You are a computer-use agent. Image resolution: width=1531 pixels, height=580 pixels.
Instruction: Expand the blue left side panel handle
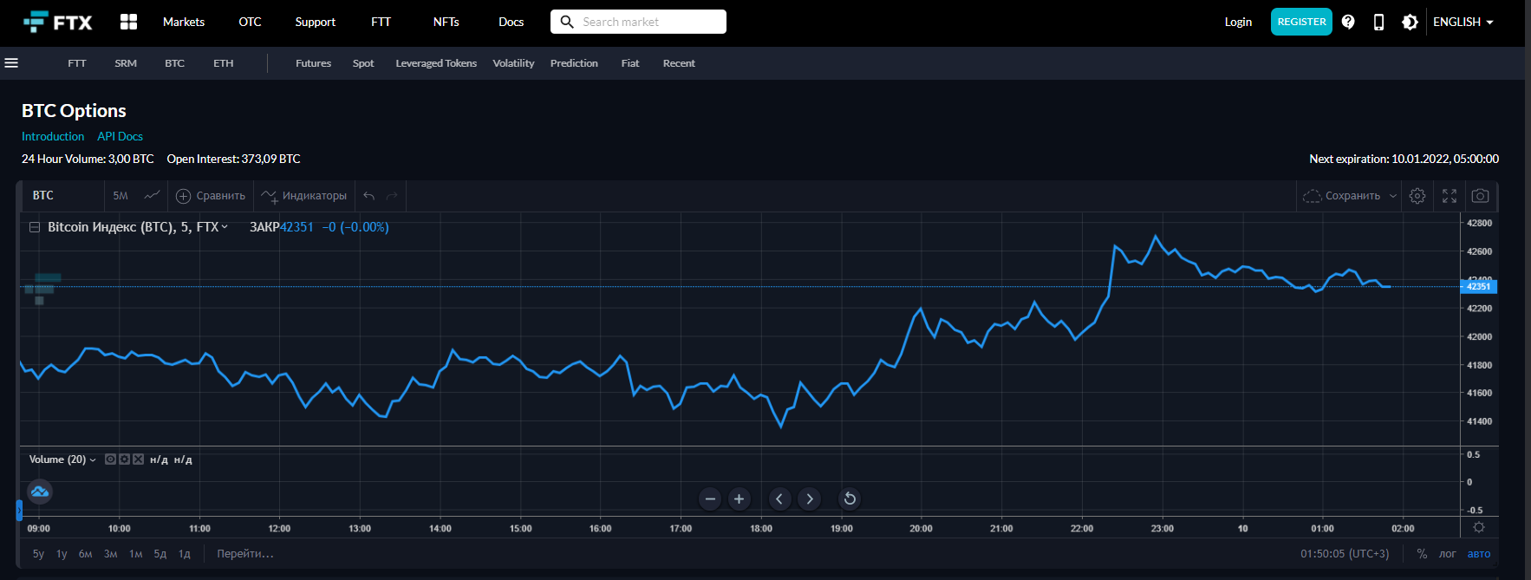point(18,510)
